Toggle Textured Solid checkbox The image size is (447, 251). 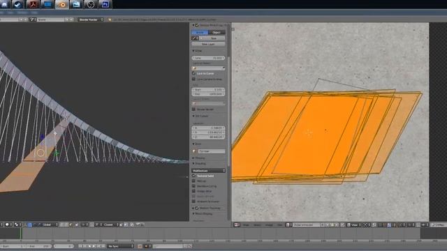pos(194,176)
